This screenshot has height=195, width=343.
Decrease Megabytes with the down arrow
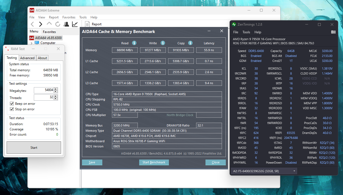56,92
